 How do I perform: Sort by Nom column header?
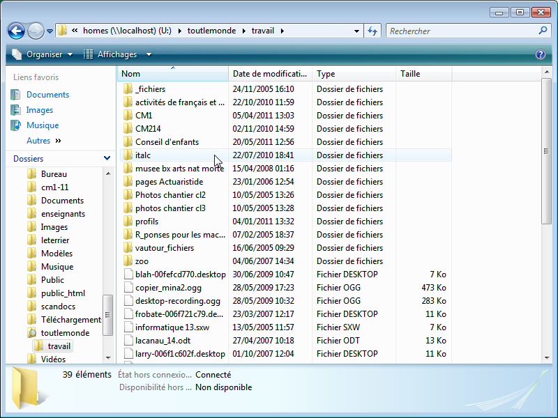point(172,74)
